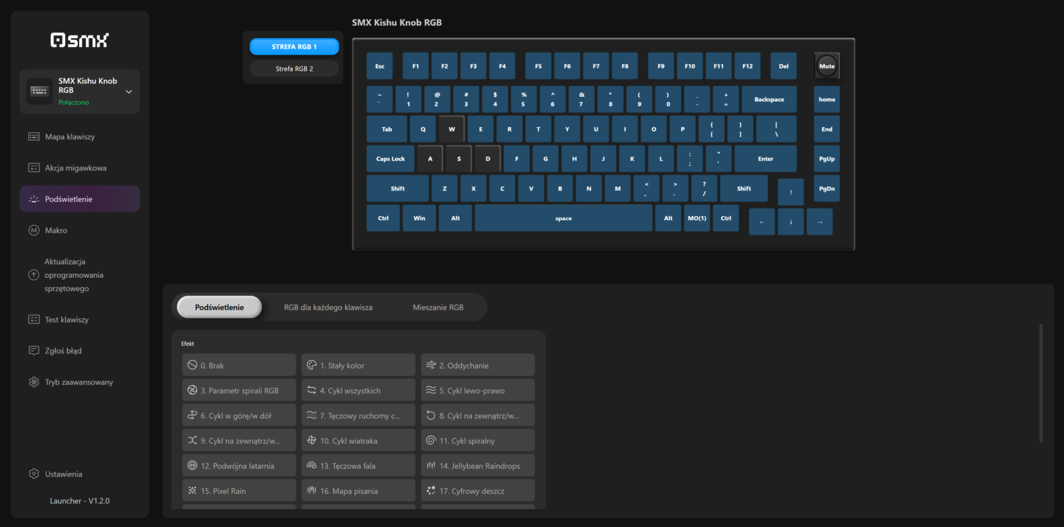Click the Mute knob on the keyboard
Image resolution: width=1064 pixels, height=527 pixels.
(x=826, y=66)
